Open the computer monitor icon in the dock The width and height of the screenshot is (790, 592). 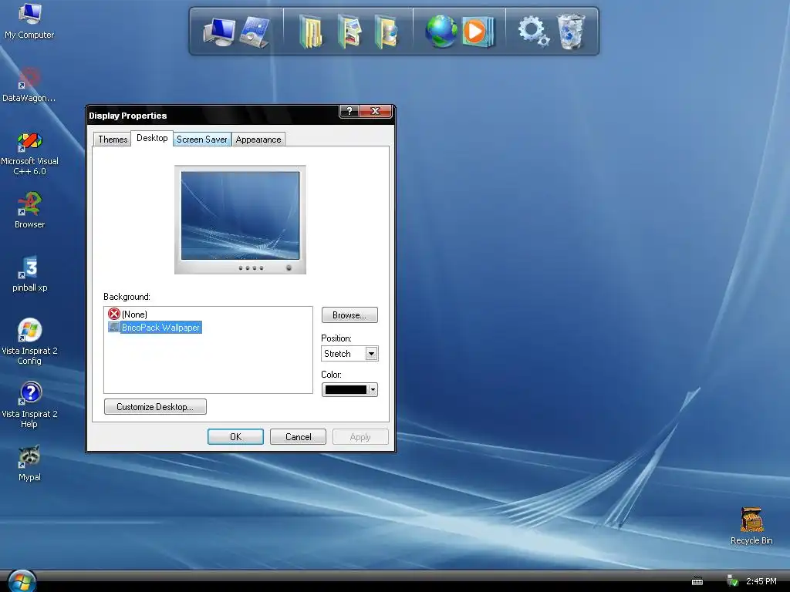click(218, 32)
